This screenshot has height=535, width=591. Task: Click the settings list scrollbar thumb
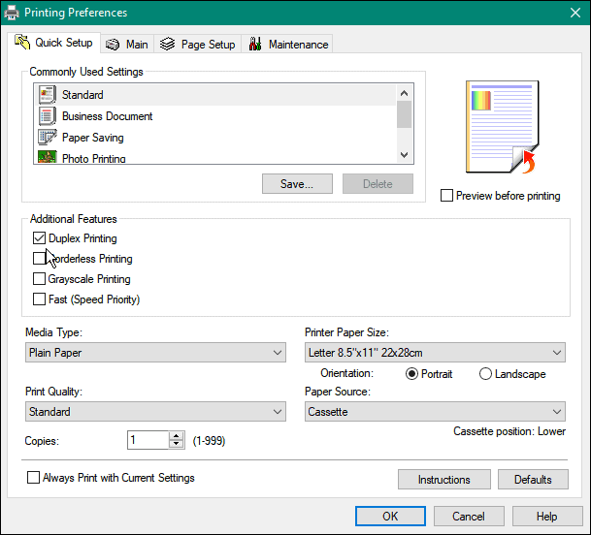[405, 114]
